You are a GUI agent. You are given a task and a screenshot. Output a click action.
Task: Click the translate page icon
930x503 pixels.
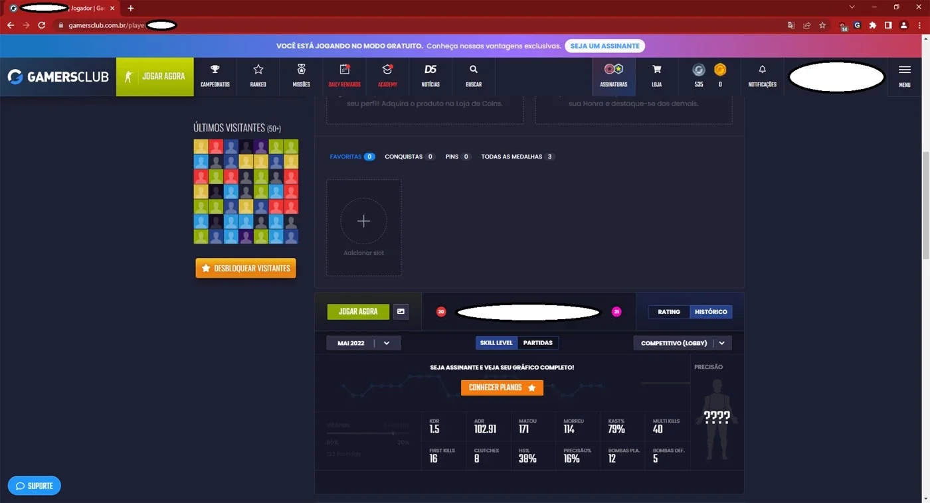(791, 25)
